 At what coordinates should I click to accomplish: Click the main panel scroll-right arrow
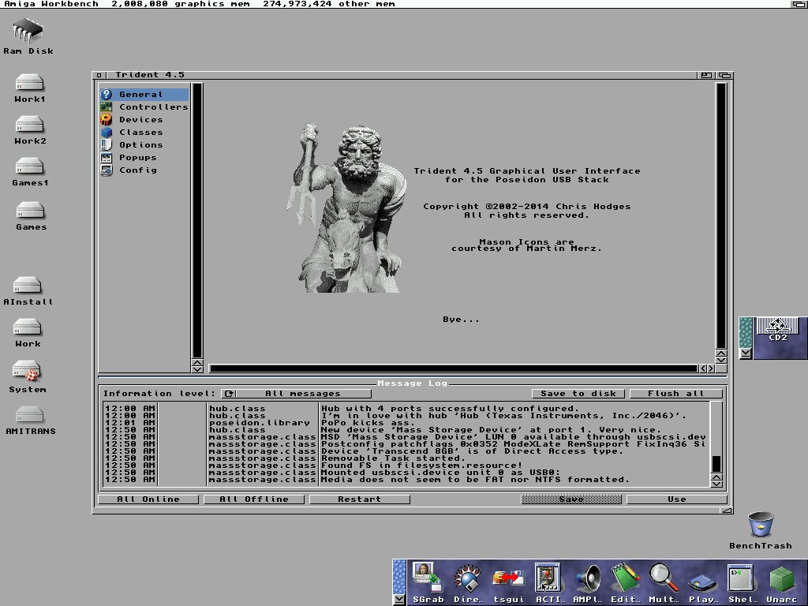(x=711, y=368)
